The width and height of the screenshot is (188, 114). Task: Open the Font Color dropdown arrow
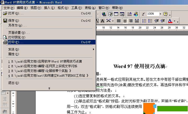pos(174,21)
